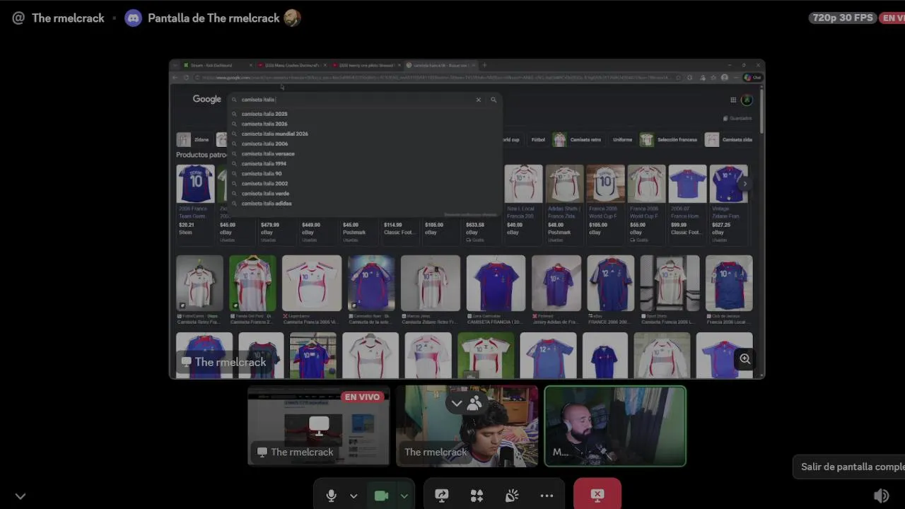Click the shared browser vertical scrollbar
Screen dimensions: 905x509
point(761,110)
